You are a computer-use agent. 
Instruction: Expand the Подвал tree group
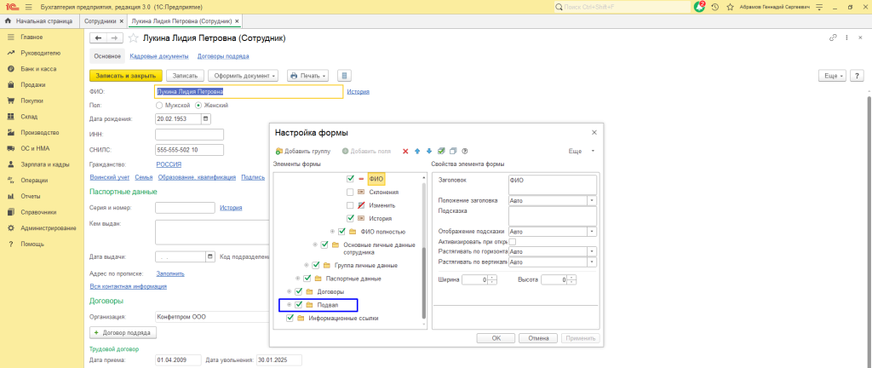(x=289, y=304)
